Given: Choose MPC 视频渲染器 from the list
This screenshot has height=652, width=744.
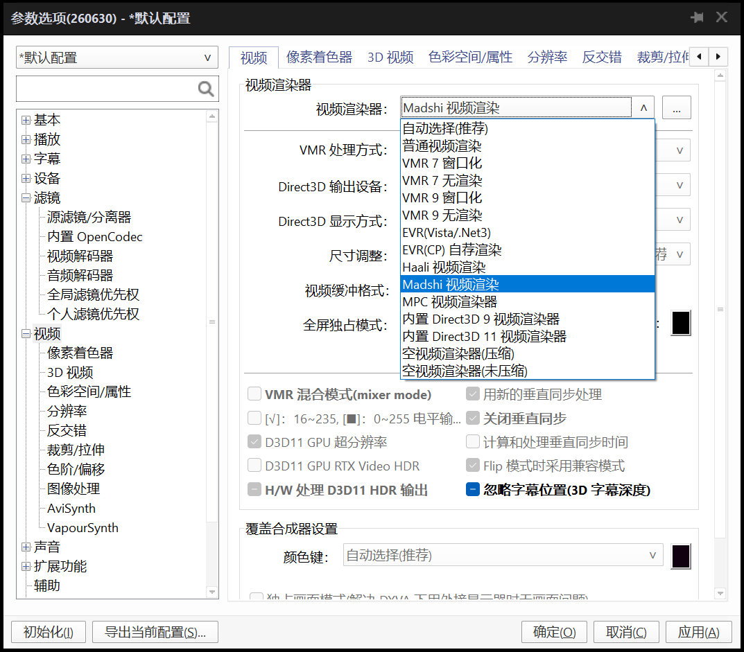Looking at the screenshot, I should tap(528, 302).
